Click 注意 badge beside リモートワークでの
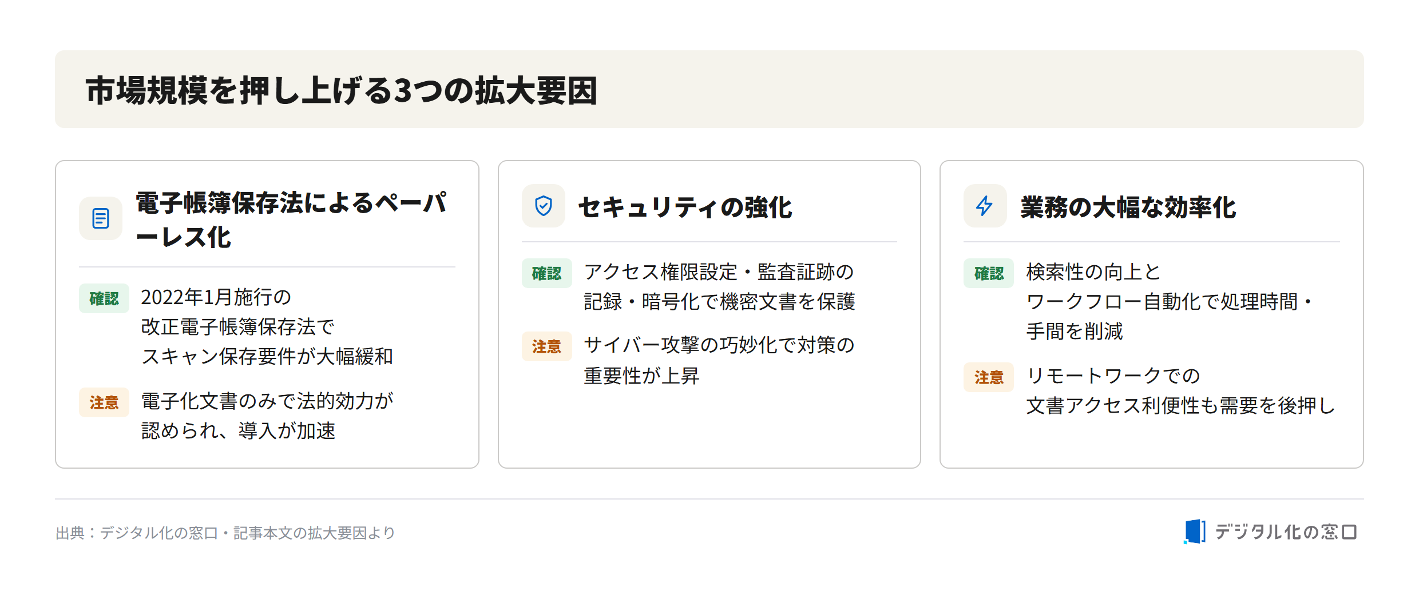The width and height of the screenshot is (1419, 599). pos(989,377)
